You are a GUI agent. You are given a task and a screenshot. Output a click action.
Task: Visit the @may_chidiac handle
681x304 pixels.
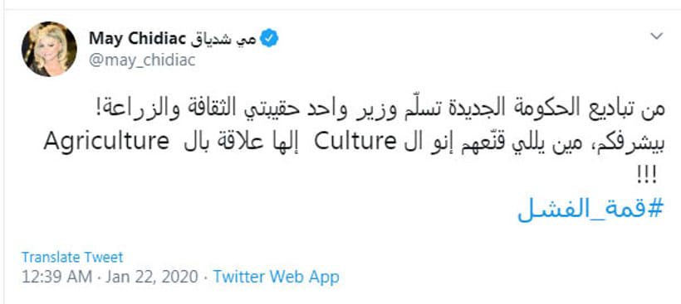pyautogui.click(x=142, y=60)
